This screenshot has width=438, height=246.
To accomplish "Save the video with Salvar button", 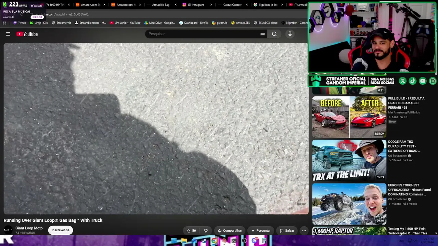I will [x=287, y=231].
